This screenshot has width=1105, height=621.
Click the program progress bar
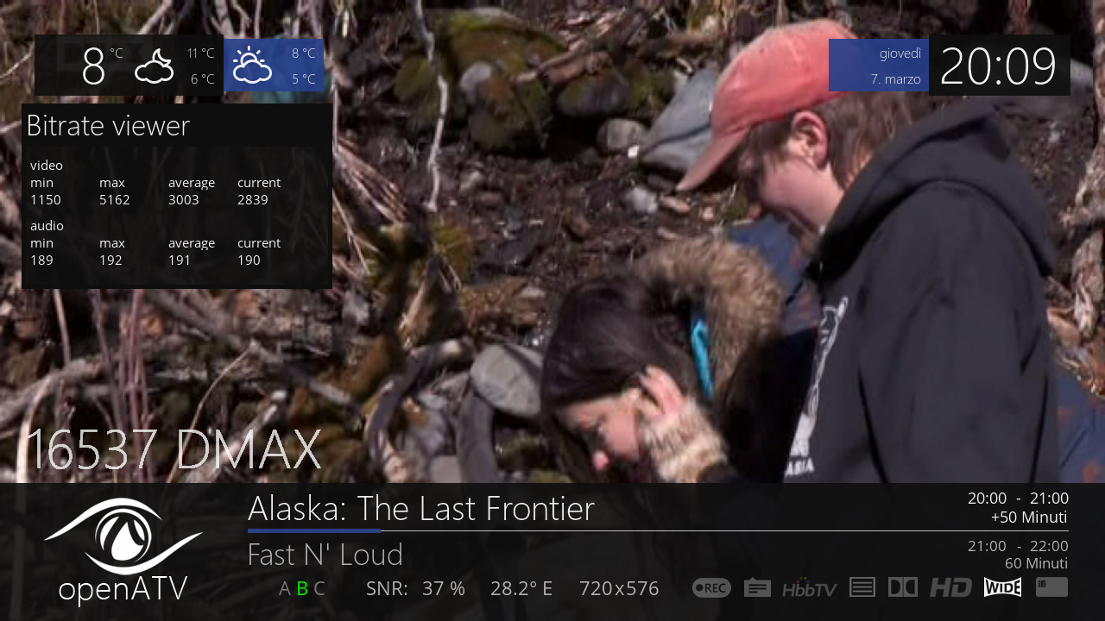click(x=658, y=530)
